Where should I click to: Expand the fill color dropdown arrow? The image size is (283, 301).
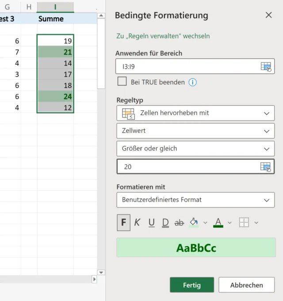point(205,223)
